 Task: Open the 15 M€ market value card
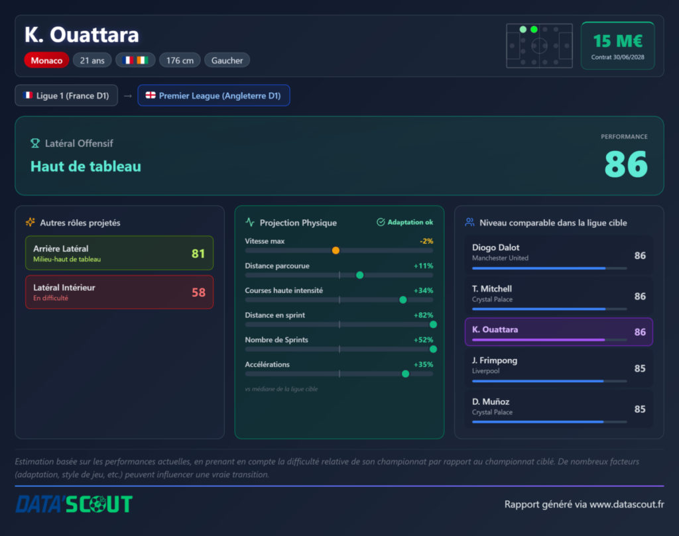[617, 46]
